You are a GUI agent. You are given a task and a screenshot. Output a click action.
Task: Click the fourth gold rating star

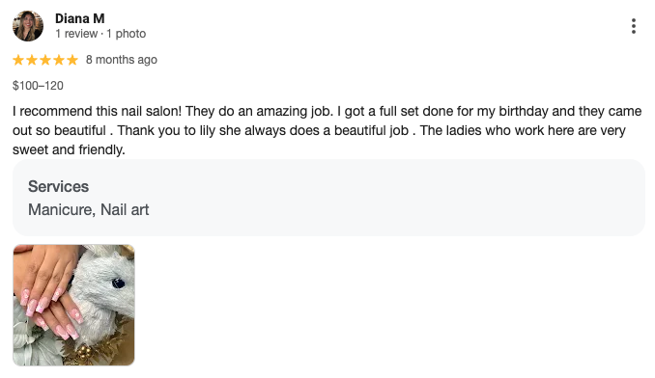[x=59, y=60]
